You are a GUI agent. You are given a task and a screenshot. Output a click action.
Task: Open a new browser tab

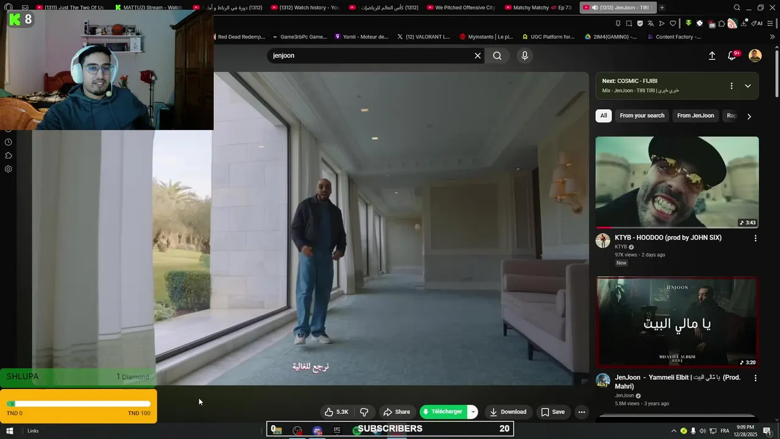pos(662,7)
